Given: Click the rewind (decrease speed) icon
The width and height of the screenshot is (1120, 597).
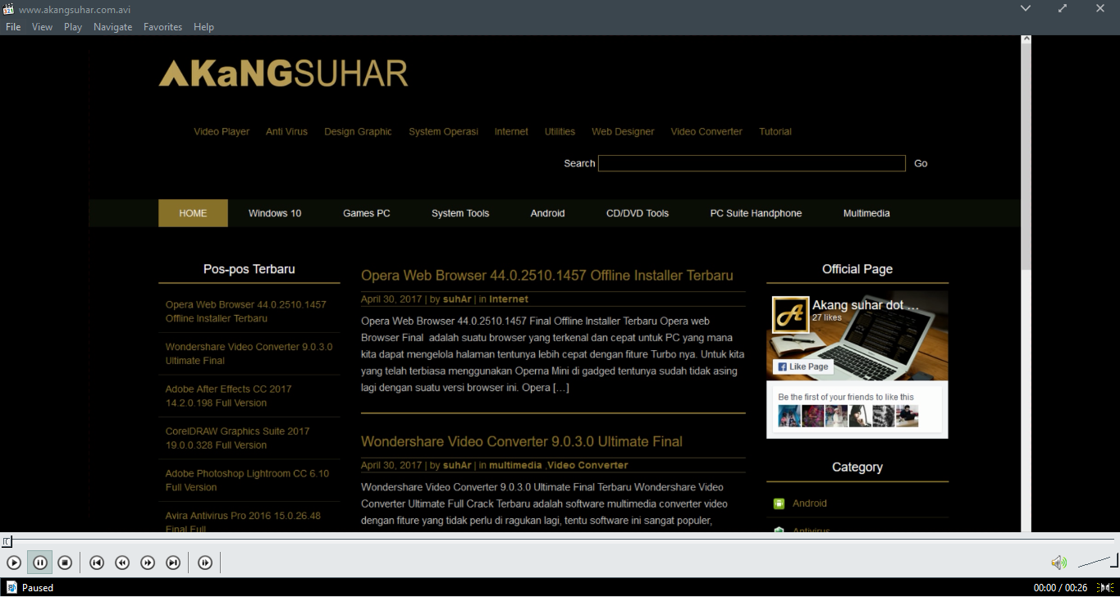Looking at the screenshot, I should coord(122,563).
